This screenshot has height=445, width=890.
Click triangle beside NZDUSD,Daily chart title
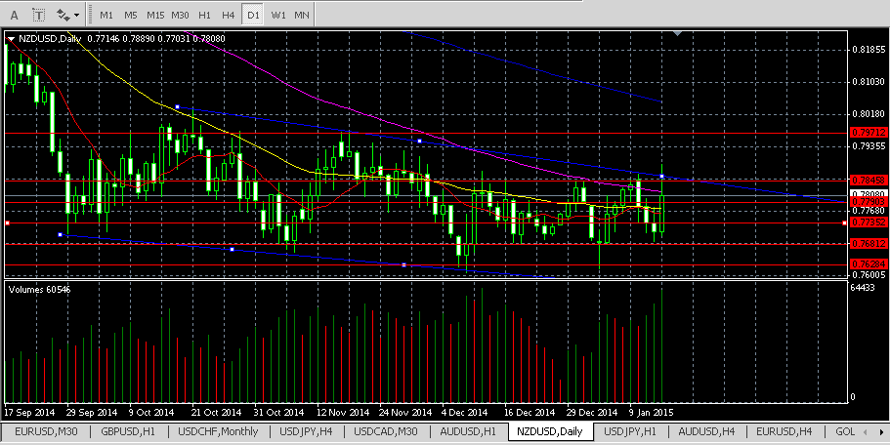tap(11, 39)
